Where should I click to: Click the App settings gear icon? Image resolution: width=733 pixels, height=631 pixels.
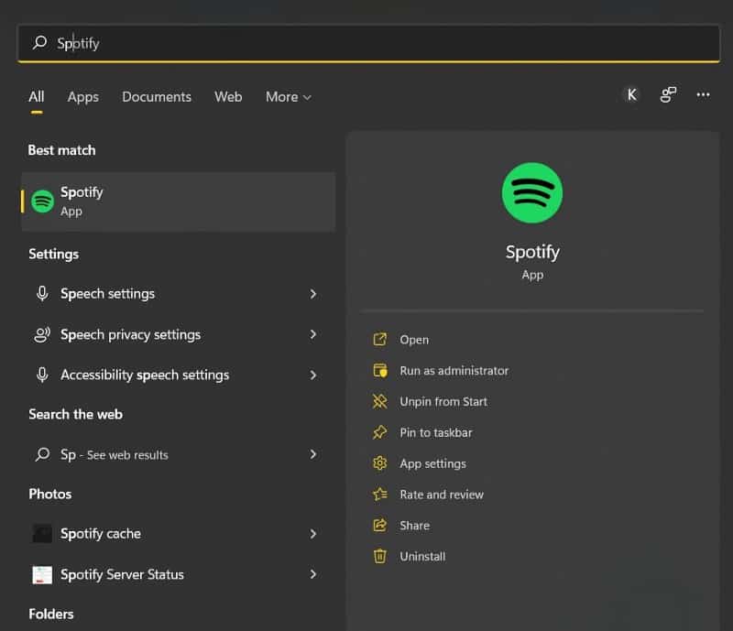380,463
